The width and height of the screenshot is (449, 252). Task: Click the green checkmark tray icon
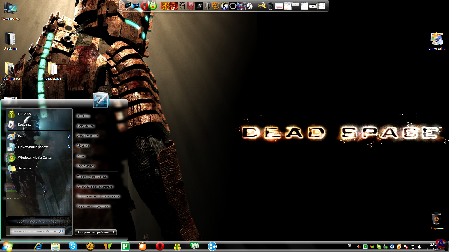coord(379,247)
